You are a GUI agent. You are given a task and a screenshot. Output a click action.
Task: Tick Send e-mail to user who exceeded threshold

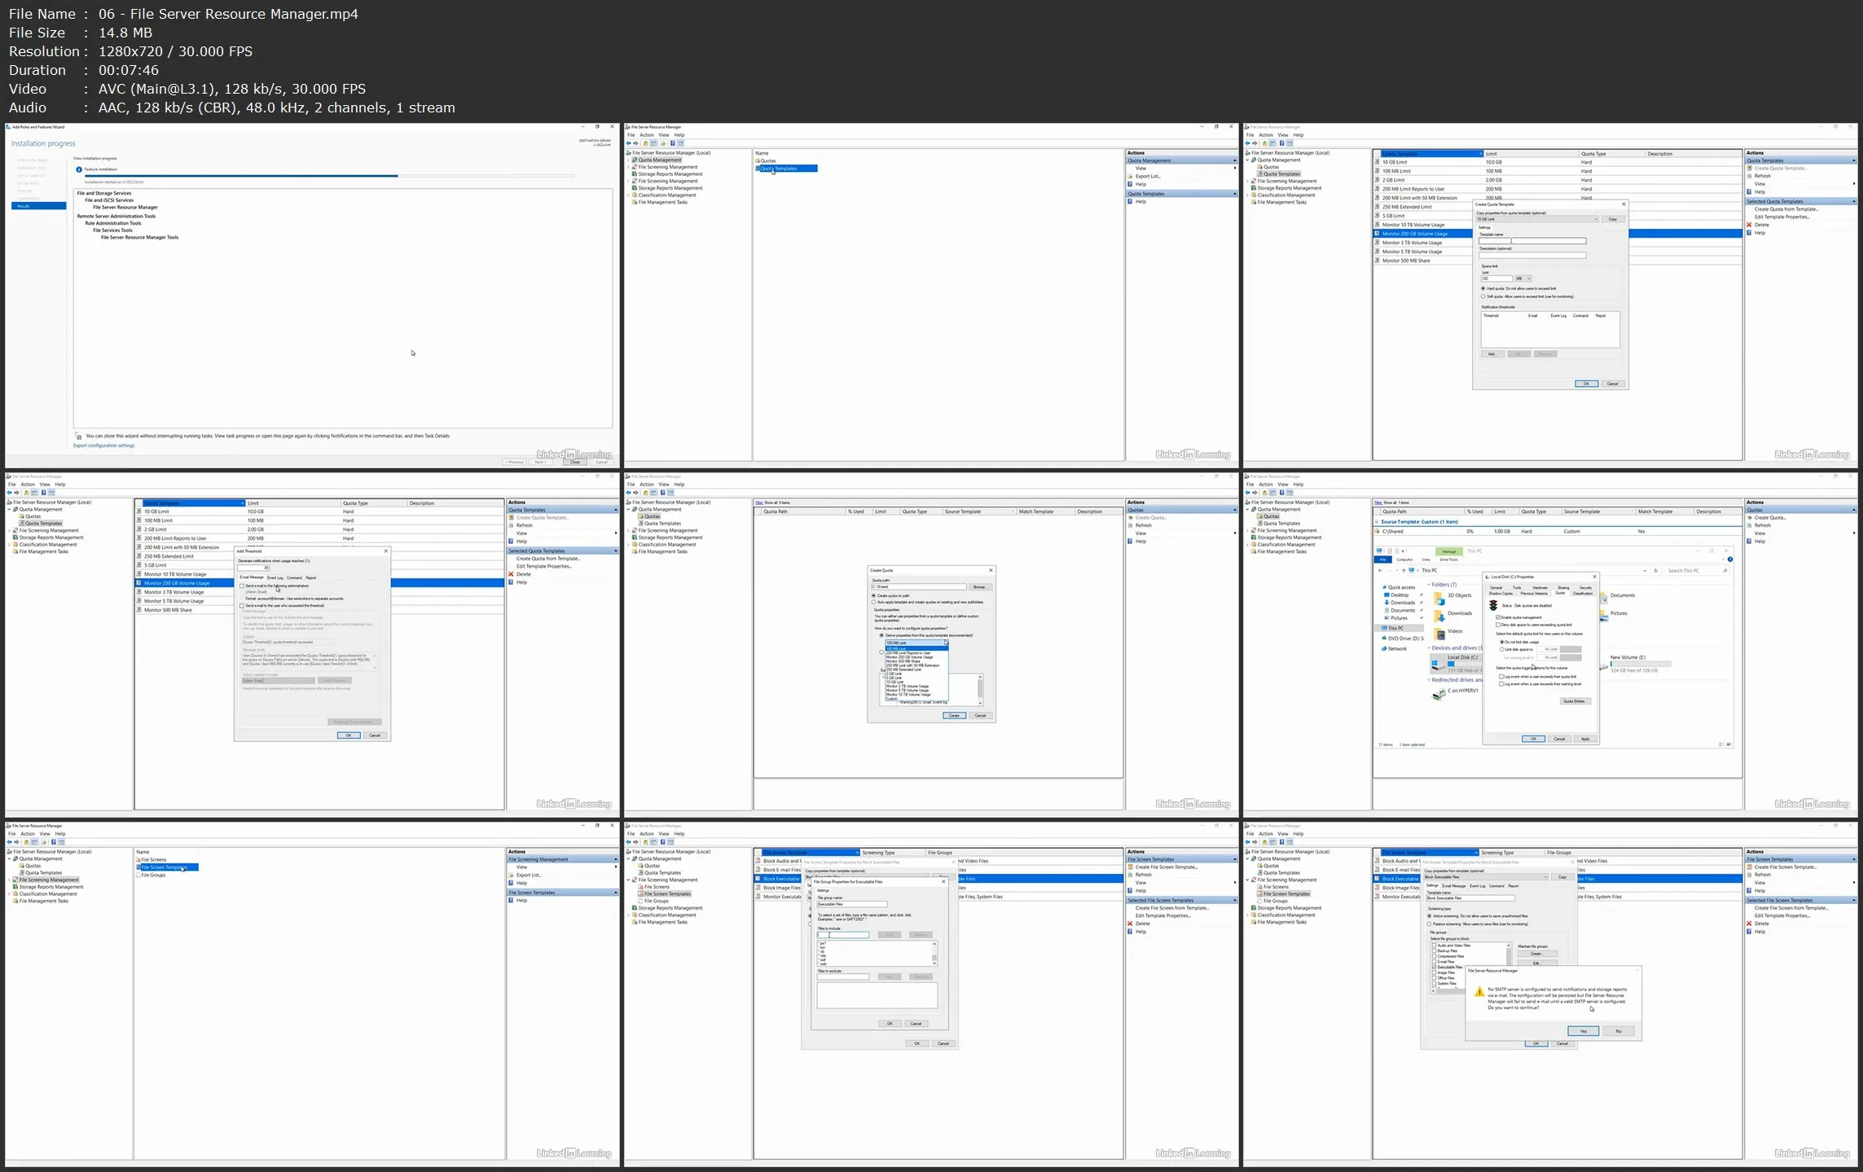pos(242,605)
